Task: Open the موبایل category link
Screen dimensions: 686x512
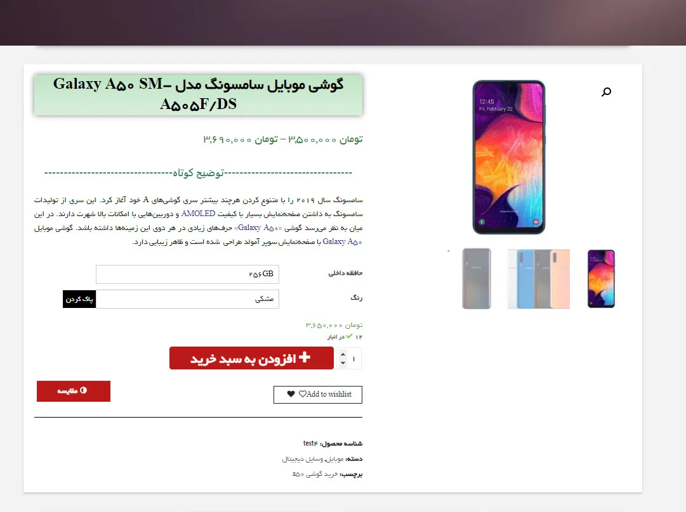Action: coord(335,459)
